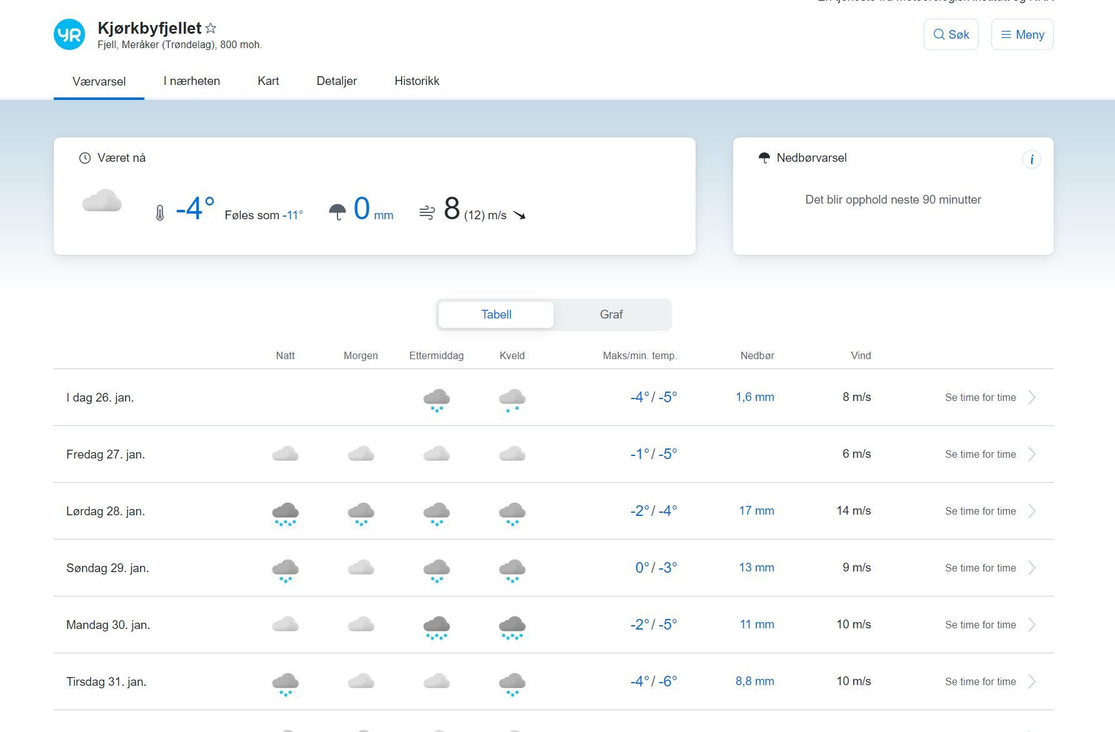This screenshot has width=1115, height=732.
Task: Select the Tabell view toggle
Action: coord(496,315)
